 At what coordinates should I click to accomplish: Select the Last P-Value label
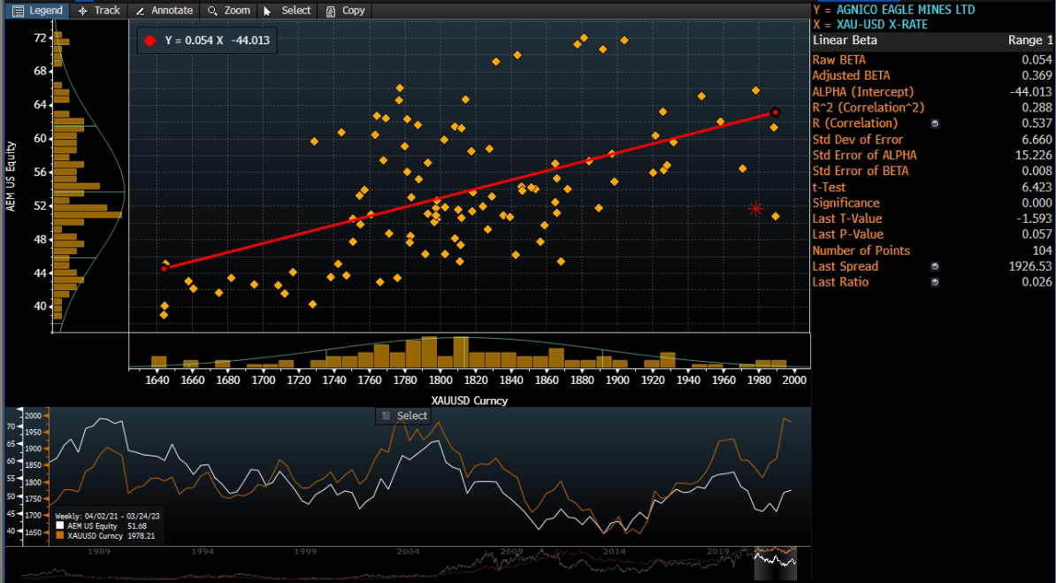click(847, 234)
